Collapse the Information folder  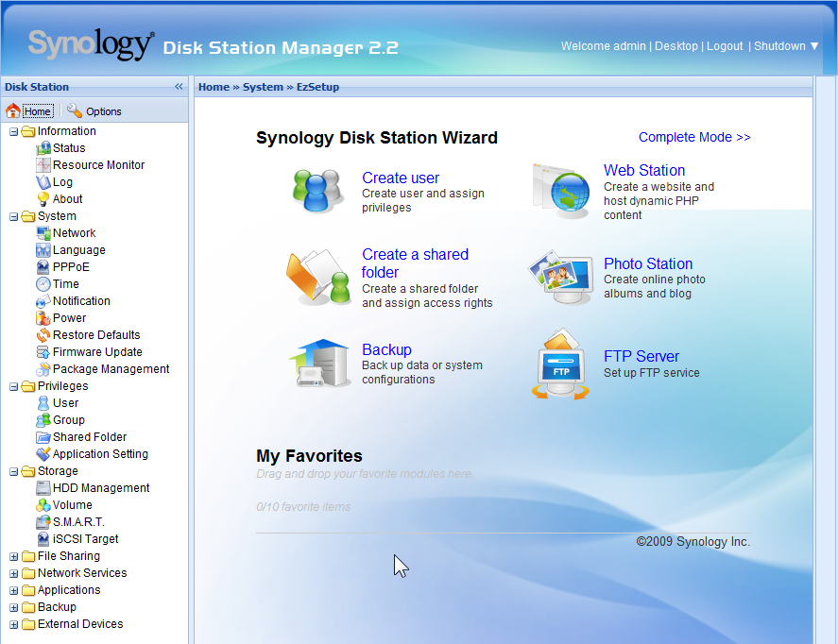coord(14,131)
